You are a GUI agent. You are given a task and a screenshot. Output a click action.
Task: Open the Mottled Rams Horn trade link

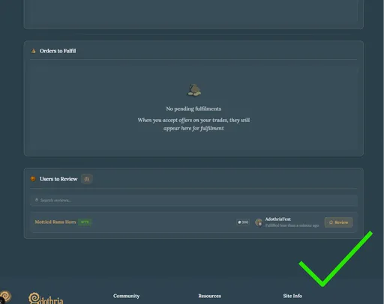tap(55, 222)
